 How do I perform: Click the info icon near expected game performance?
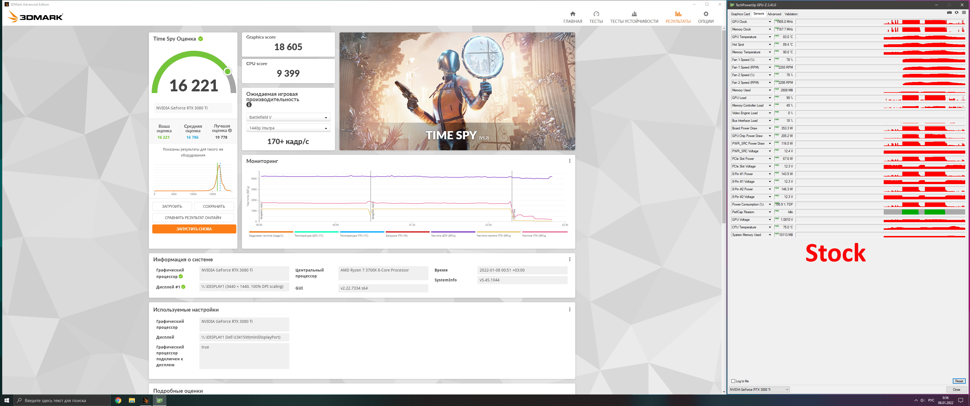(248, 105)
